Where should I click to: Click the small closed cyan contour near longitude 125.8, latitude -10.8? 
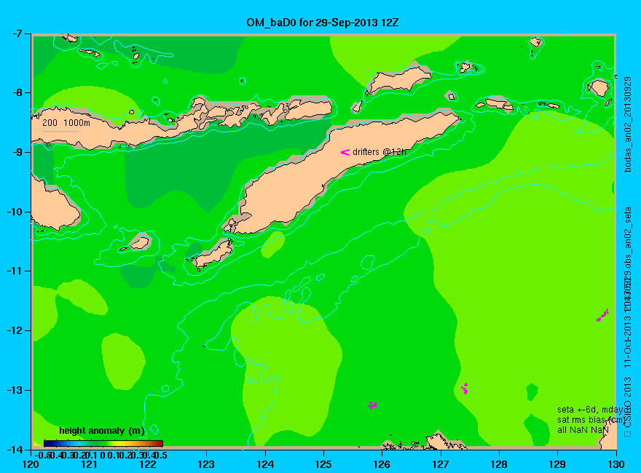coord(368,262)
